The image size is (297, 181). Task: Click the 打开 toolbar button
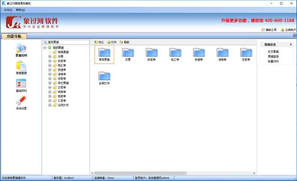[x=112, y=42]
